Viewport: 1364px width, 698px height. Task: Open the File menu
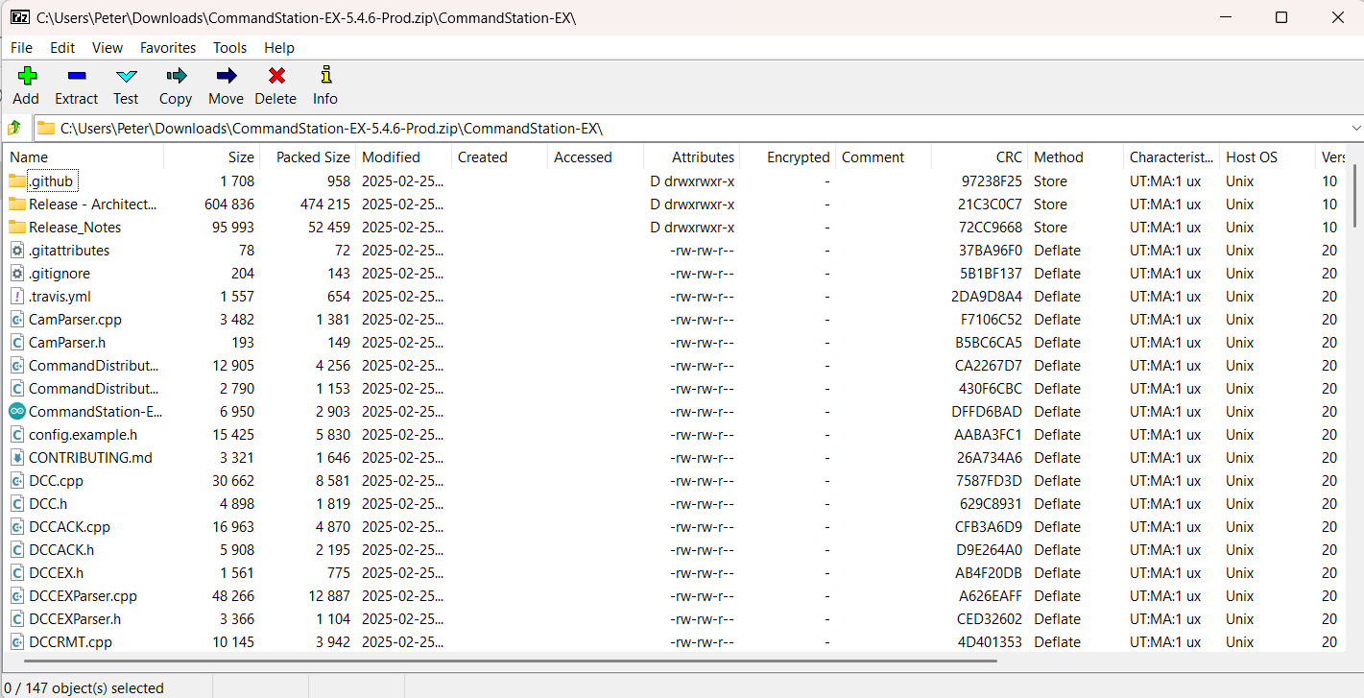pyautogui.click(x=21, y=47)
